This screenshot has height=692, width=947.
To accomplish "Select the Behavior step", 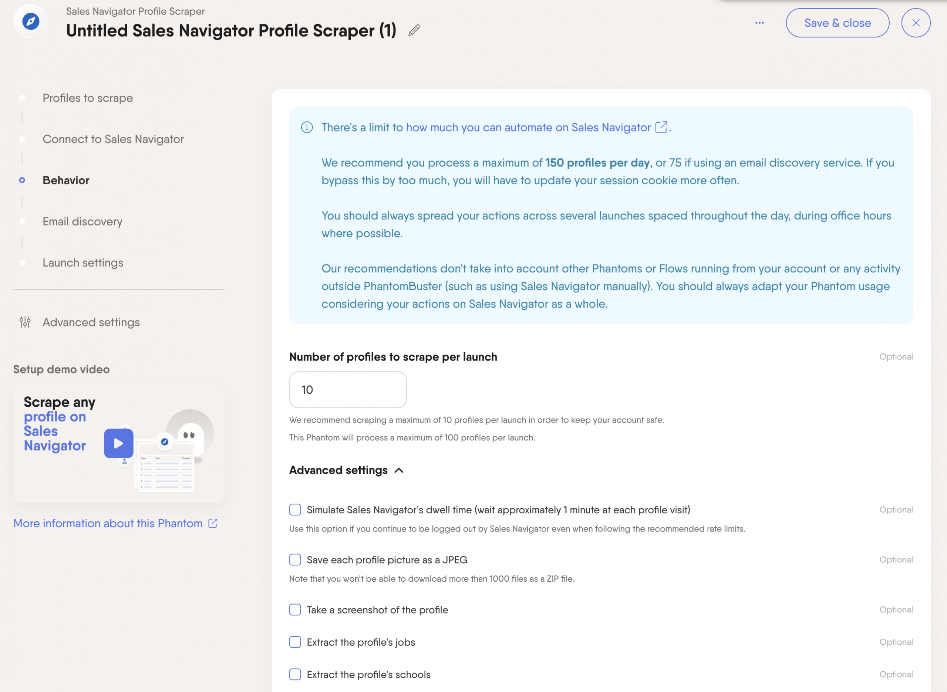I will coord(66,180).
